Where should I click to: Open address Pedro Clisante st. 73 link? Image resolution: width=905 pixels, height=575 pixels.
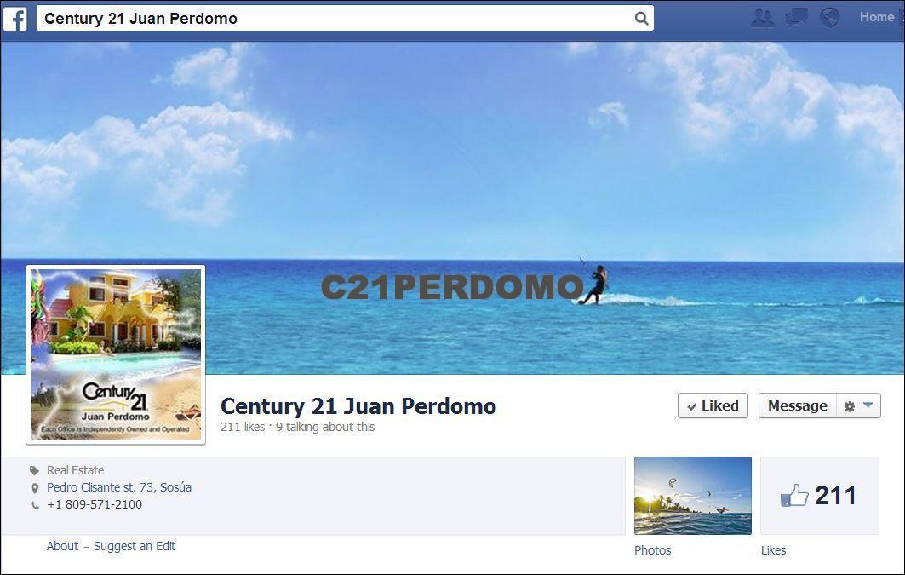click(119, 488)
